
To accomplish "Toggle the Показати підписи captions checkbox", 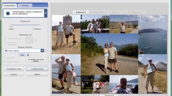I will (x=5, y=62).
